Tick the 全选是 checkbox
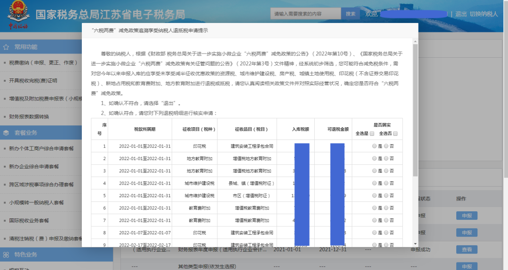The image size is (508, 270). pos(372,133)
